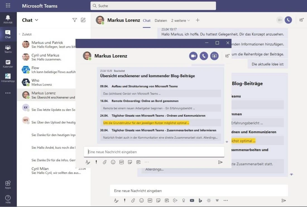
Task: Open emoji picker in pop-out compose bar
Action: (113, 162)
